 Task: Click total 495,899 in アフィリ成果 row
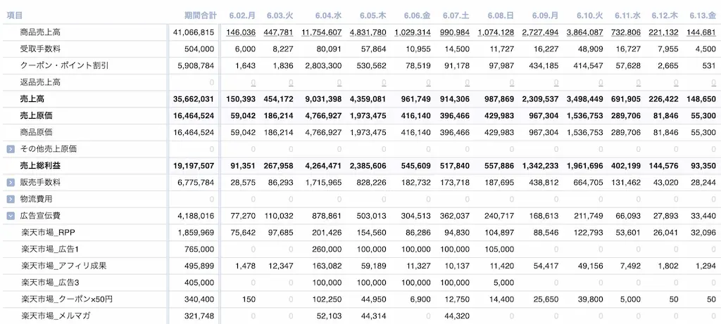(199, 266)
